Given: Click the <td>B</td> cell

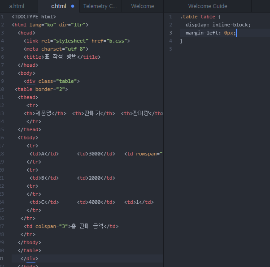Looking at the screenshot, I should (44, 178).
